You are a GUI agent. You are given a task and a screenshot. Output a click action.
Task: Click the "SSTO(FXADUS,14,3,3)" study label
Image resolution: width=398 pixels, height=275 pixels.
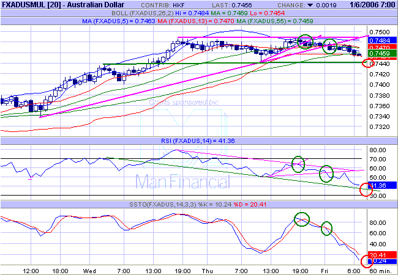pos(163,204)
